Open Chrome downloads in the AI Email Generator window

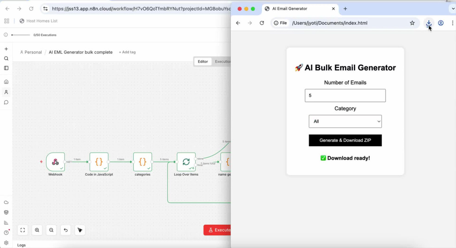click(x=429, y=23)
